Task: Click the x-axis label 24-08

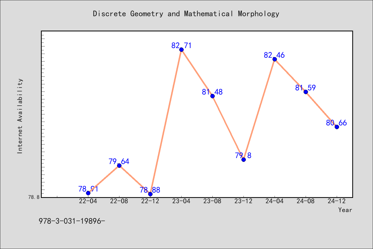Action: pyautogui.click(x=306, y=201)
